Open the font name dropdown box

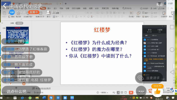tap(69, 13)
